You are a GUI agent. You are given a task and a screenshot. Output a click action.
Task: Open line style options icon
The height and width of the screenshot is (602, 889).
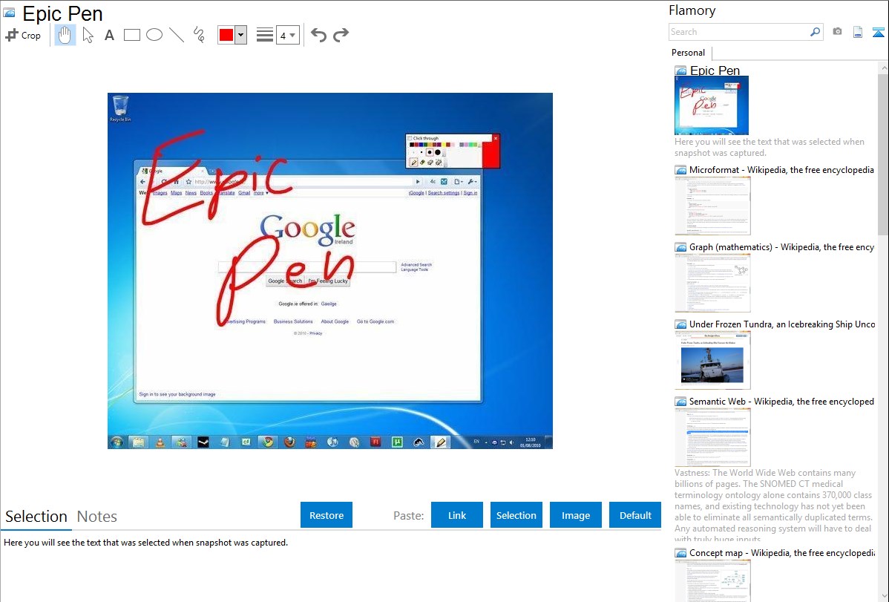pyautogui.click(x=265, y=35)
